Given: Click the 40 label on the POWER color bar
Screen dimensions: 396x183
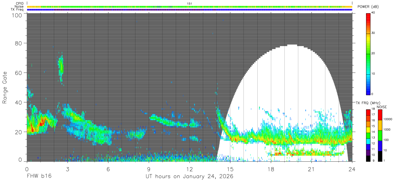Looking at the screenshot, I should pyautogui.click(x=373, y=13).
